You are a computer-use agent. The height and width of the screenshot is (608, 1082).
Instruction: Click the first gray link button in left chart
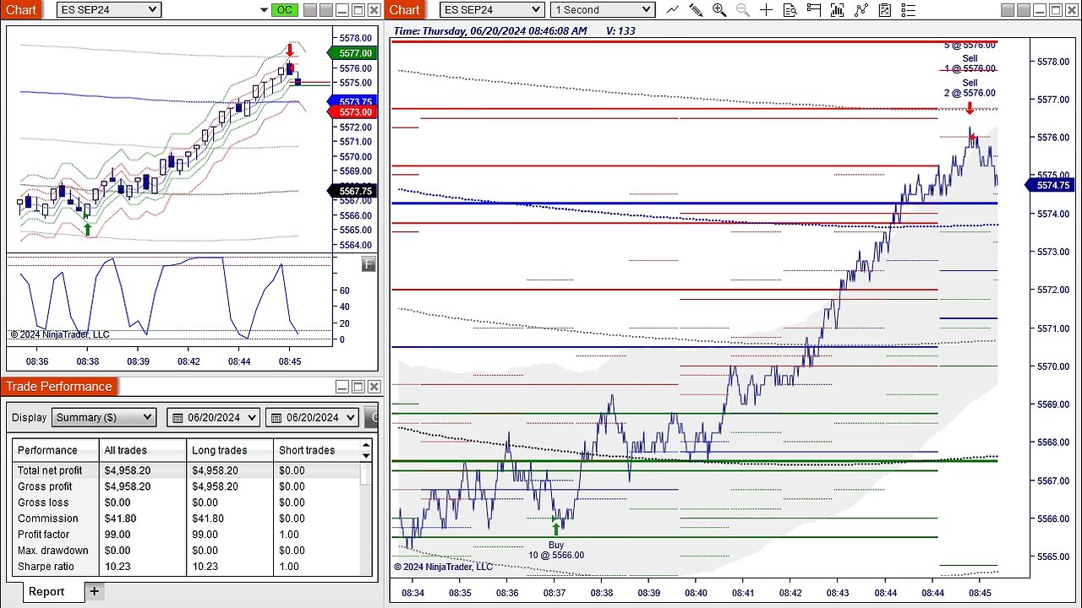(309, 10)
